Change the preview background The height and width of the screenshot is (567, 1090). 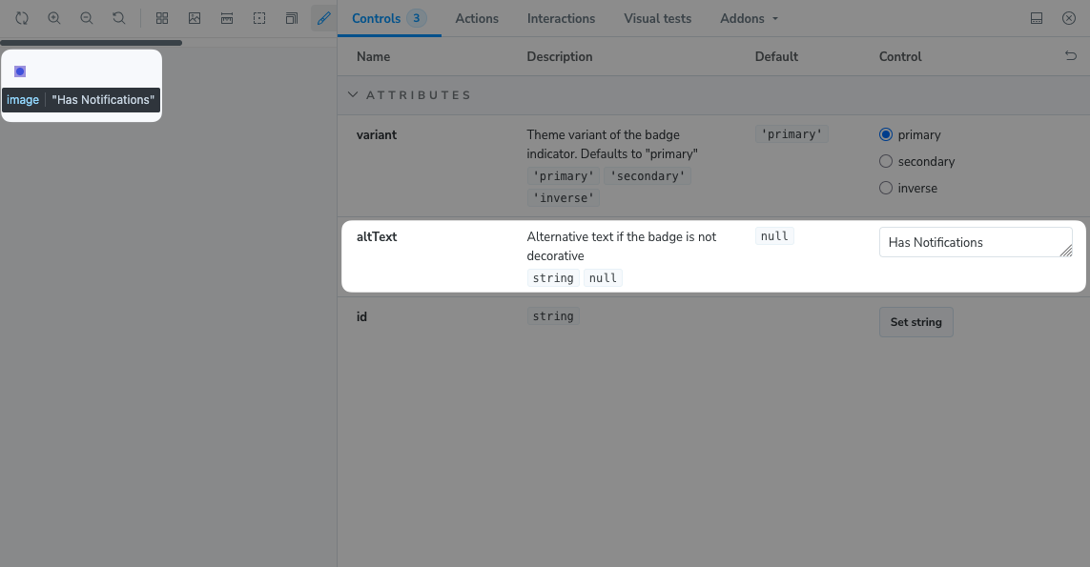(195, 18)
